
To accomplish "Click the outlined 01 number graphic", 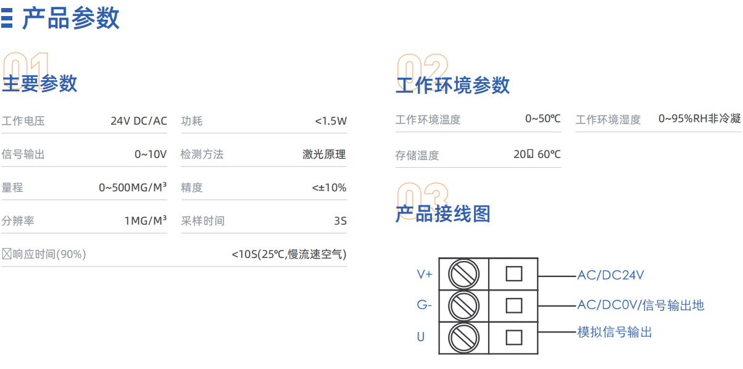I will (26, 69).
